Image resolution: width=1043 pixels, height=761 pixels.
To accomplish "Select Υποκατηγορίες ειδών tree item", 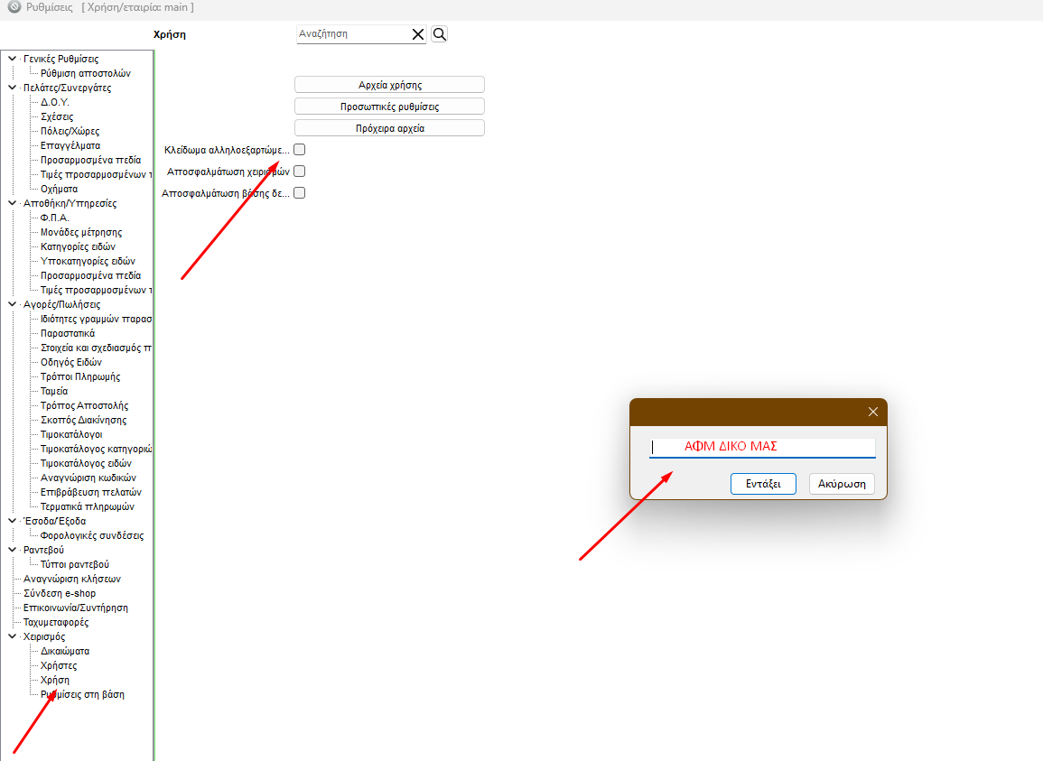I will [88, 261].
